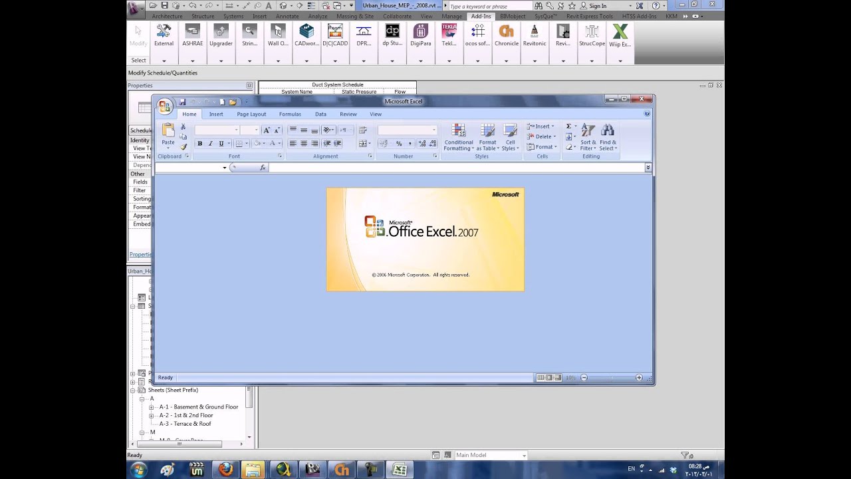The height and width of the screenshot is (479, 851).
Task: Toggle Italic formatting in Excel
Action: pyautogui.click(x=211, y=144)
